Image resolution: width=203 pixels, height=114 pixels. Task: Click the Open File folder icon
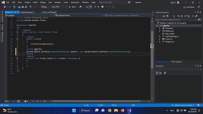[x=19, y=7]
